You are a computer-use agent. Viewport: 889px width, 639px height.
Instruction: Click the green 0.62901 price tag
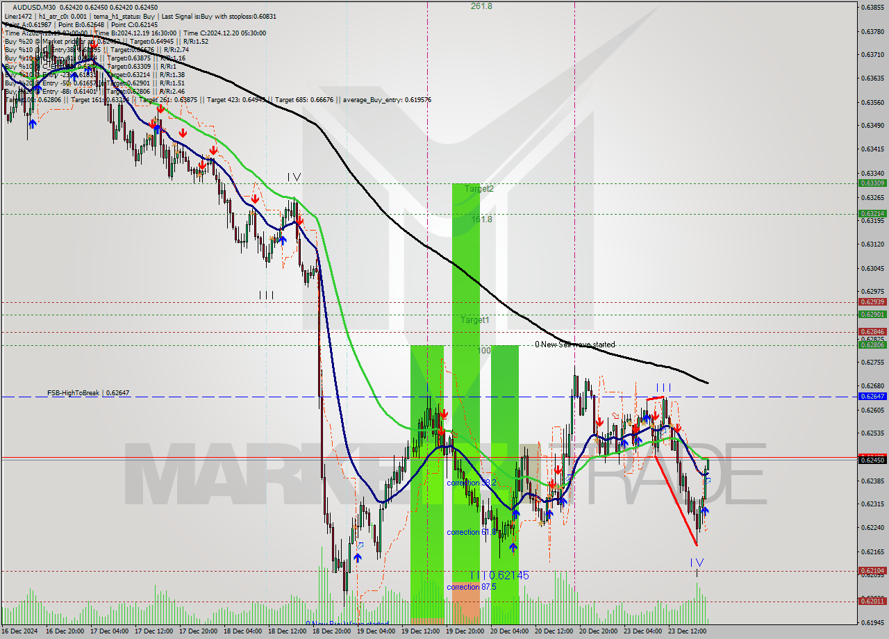click(x=872, y=314)
